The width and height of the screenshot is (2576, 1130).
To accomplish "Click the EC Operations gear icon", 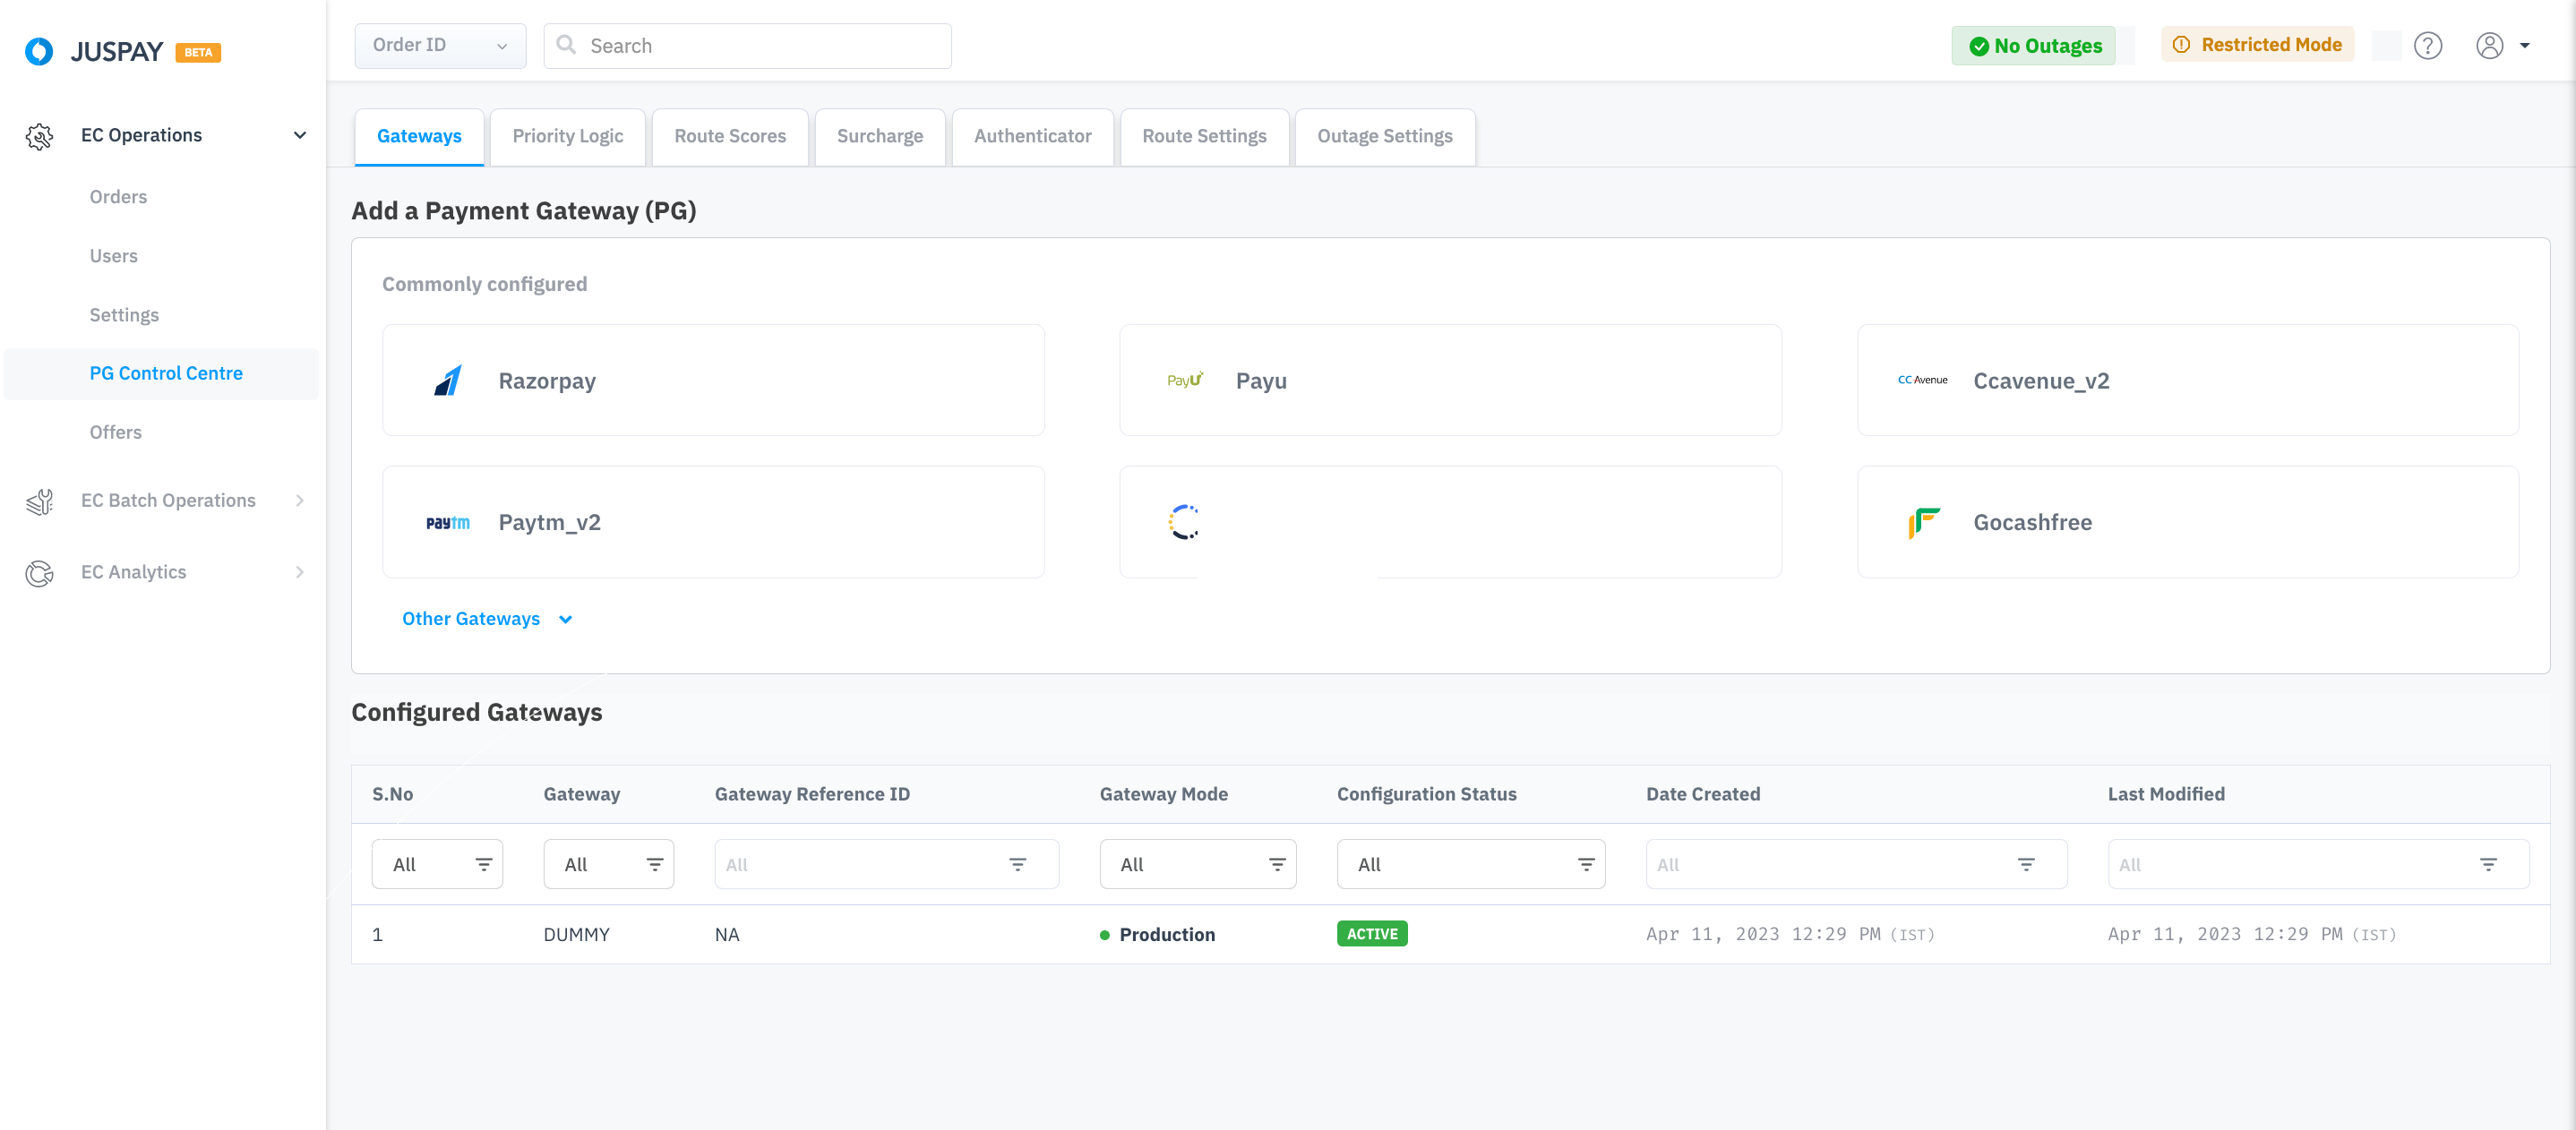I will (x=39, y=136).
